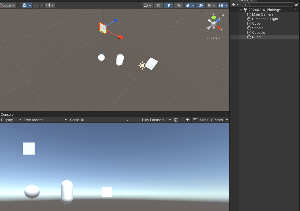
Task: Click the red X-axis move handle arrow
Action: pyautogui.click(x=121, y=37)
